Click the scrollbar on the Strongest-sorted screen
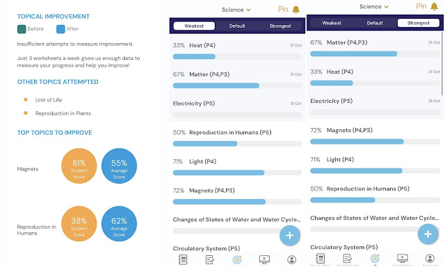Image resolution: width=445 pixels, height=267 pixels. [x=442, y=64]
